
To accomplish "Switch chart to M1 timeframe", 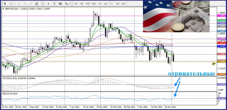I will tap(76, 4).
